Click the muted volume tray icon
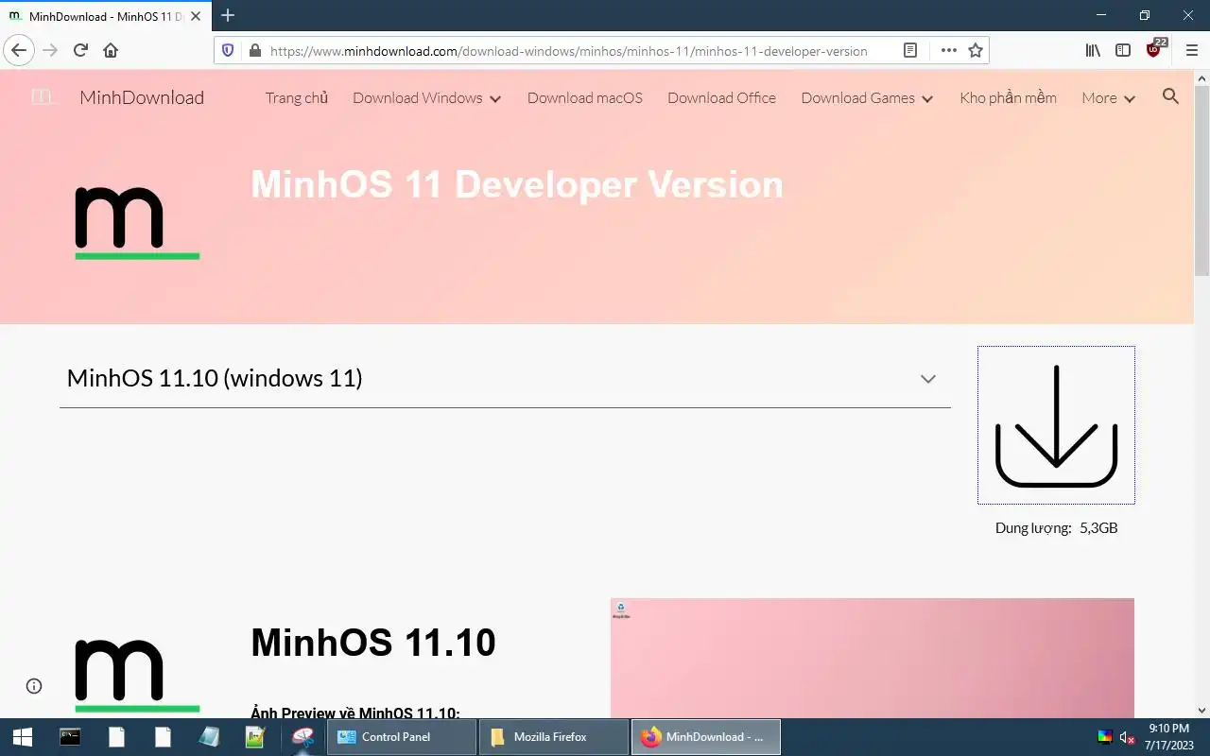Image resolution: width=1210 pixels, height=756 pixels. 1127,737
